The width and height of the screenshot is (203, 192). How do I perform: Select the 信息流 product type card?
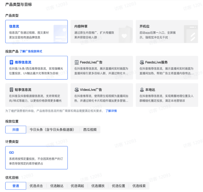point(36,32)
